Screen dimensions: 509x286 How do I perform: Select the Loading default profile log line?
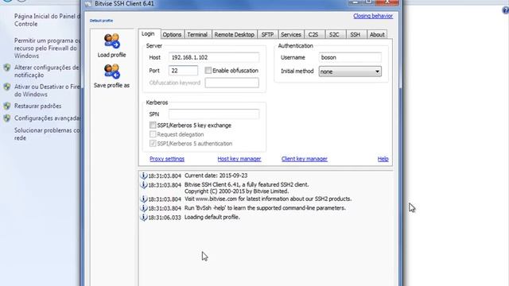pyautogui.click(x=212, y=217)
